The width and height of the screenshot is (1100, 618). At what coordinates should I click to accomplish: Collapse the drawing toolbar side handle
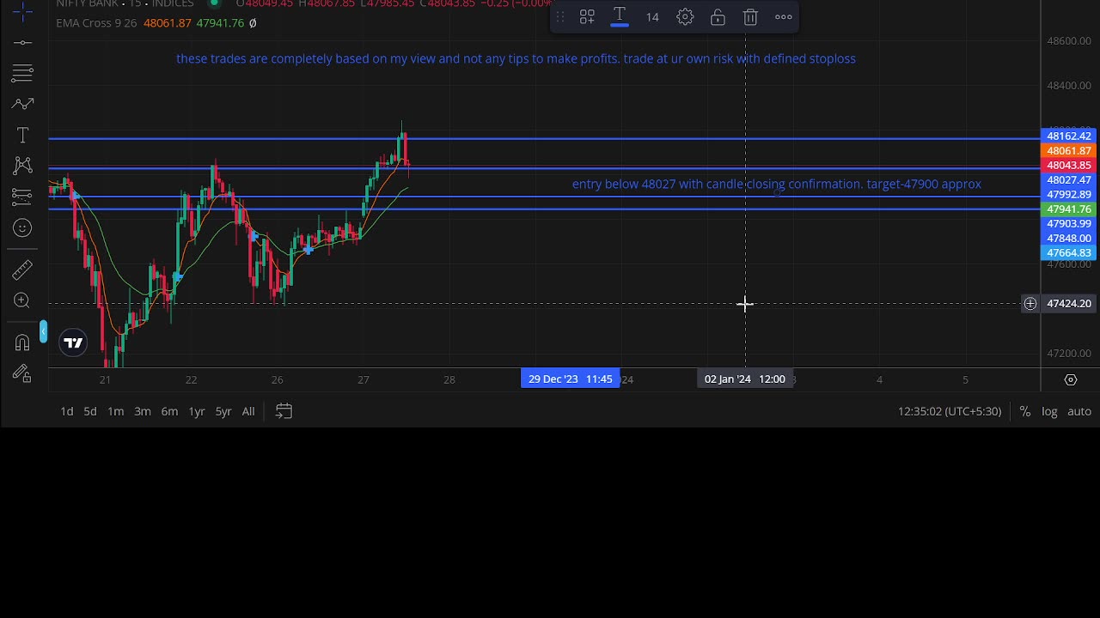[x=43, y=331]
